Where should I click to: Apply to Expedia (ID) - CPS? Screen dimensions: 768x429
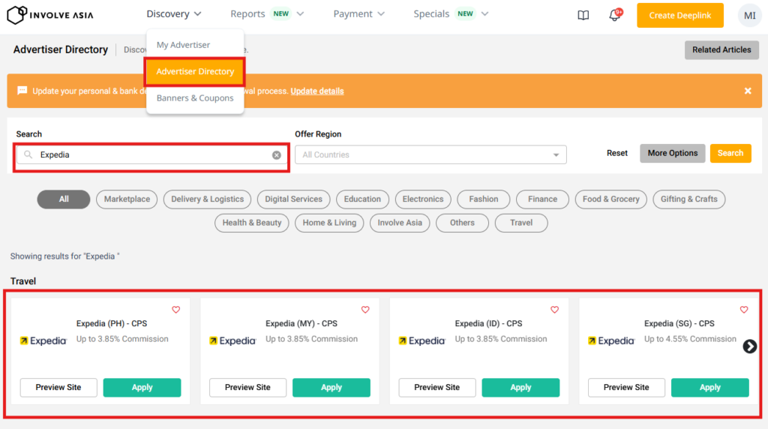(x=520, y=387)
